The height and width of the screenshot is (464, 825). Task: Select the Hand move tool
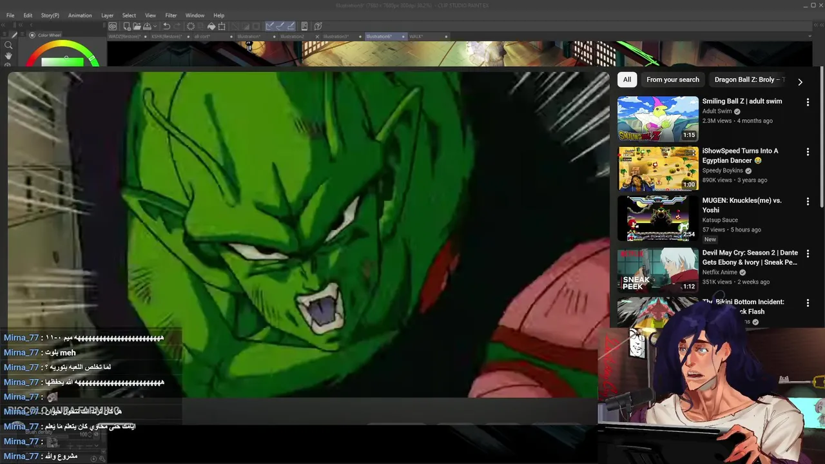pos(8,56)
